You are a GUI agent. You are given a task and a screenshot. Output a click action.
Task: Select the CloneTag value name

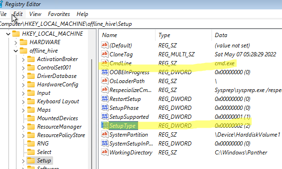click(x=121, y=54)
